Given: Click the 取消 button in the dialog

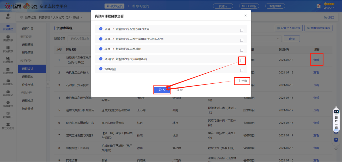Looking at the screenshot, I should click(x=180, y=90).
